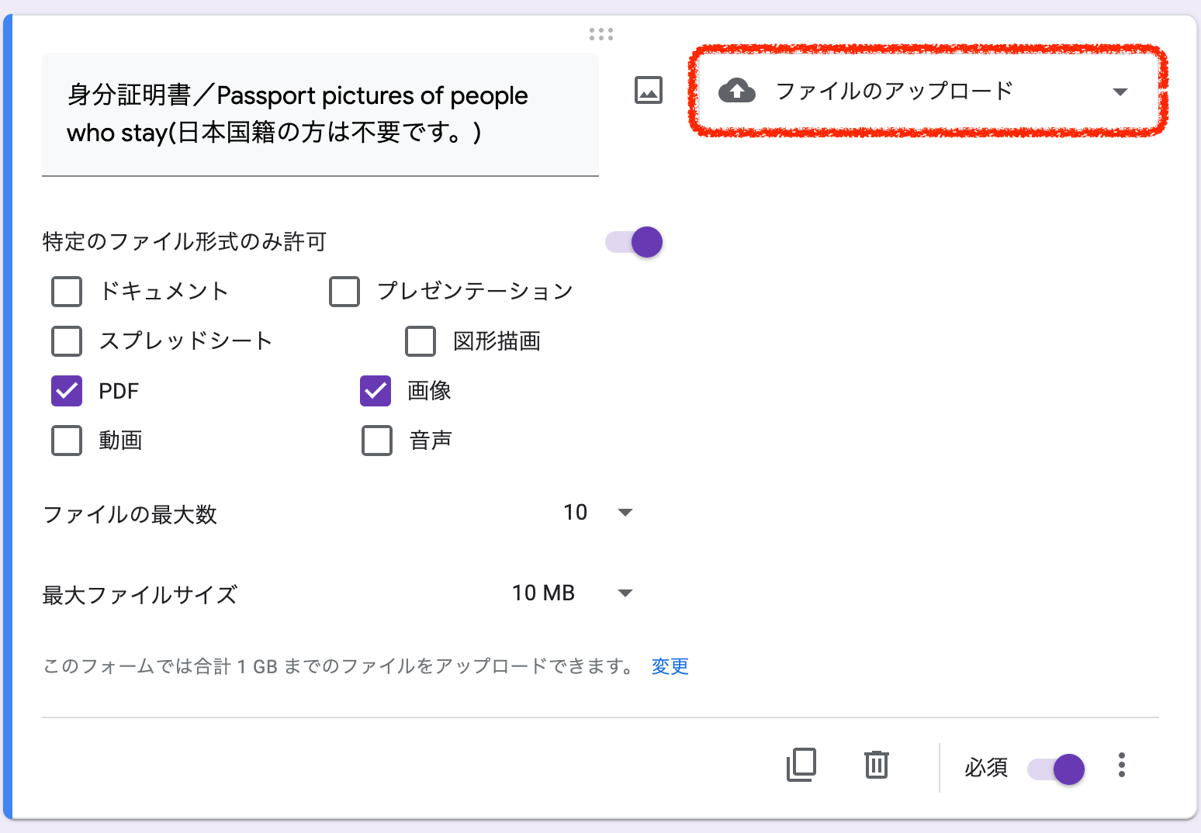Open the ファイルのアップロード question type dropdown
The height and width of the screenshot is (833, 1201).
(927, 92)
